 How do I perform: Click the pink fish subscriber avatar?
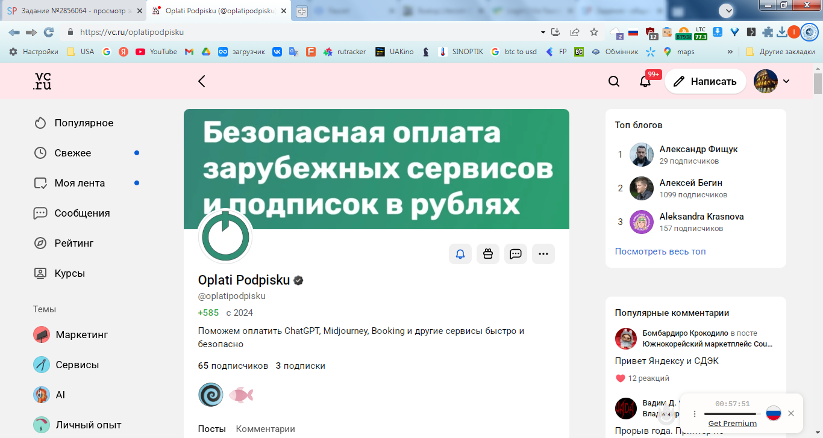[x=241, y=395]
